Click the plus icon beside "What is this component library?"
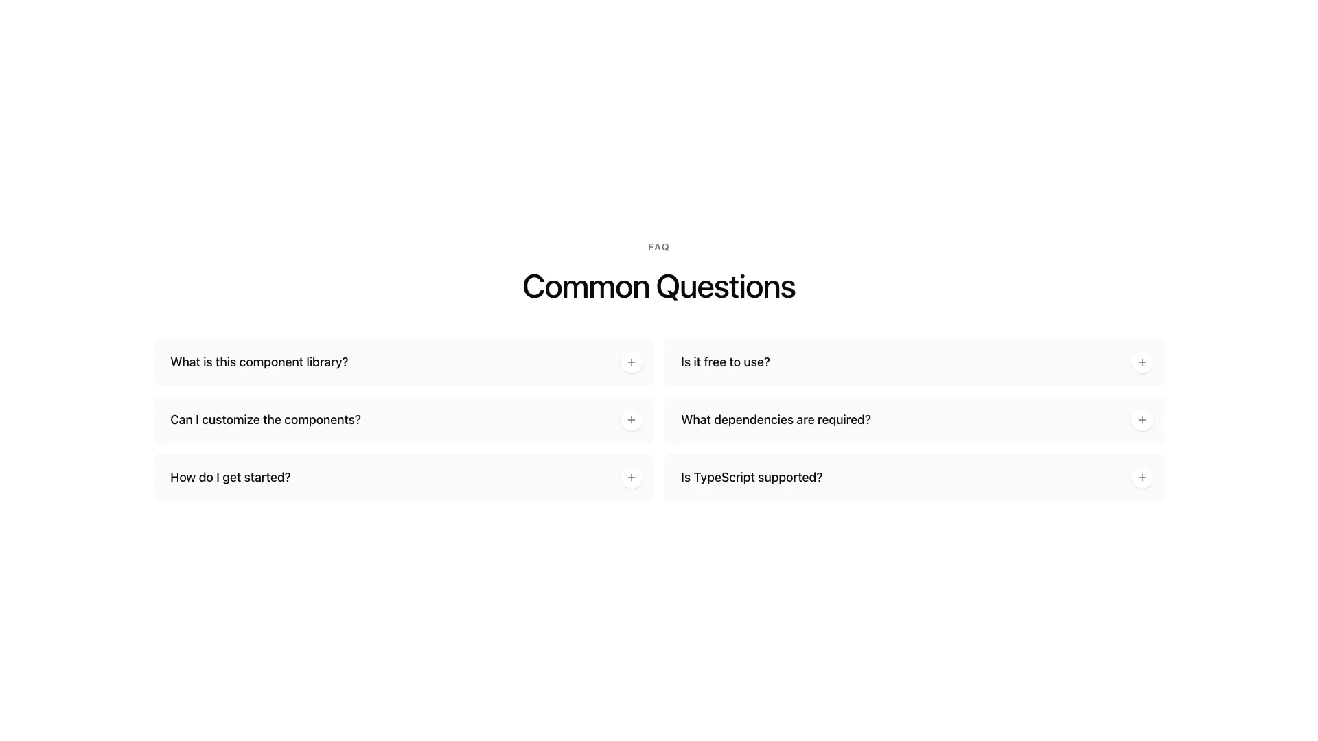Viewport: 1318px width, 741px height. coord(631,362)
